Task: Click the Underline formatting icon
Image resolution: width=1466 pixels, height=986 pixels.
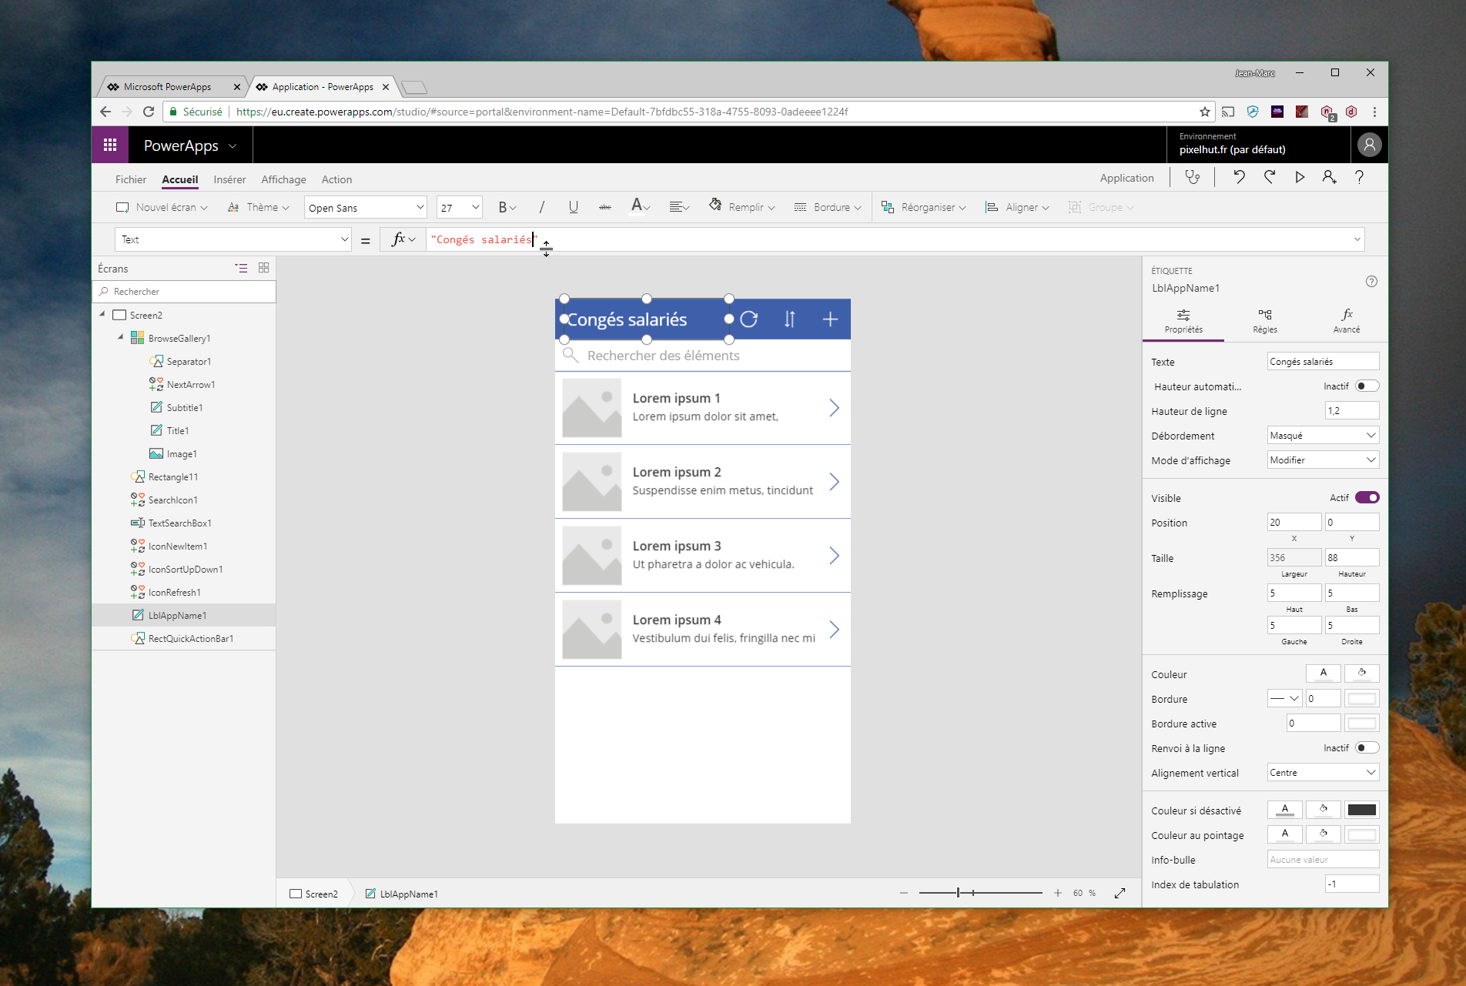Action: [573, 207]
